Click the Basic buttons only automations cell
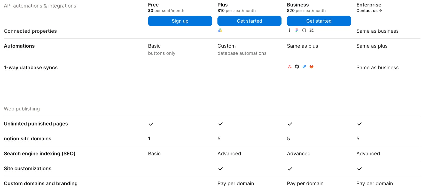The image size is (424, 191). [x=162, y=49]
